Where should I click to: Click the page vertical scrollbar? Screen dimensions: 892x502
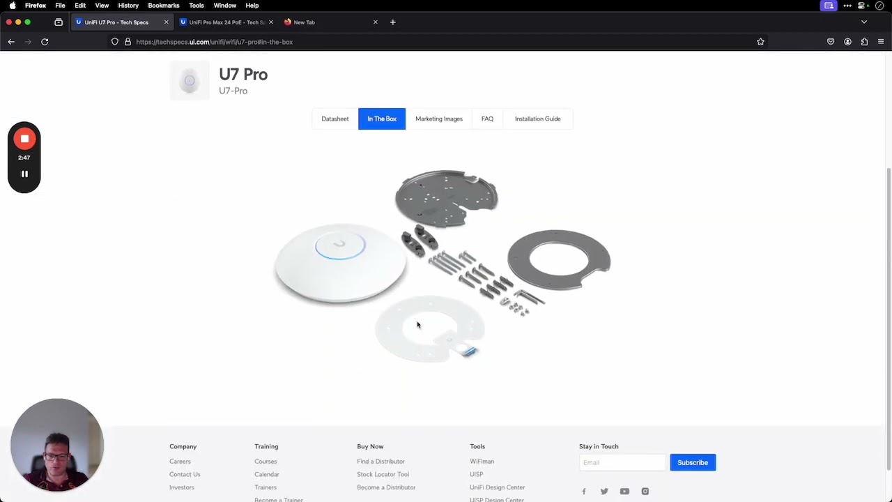tap(888, 319)
